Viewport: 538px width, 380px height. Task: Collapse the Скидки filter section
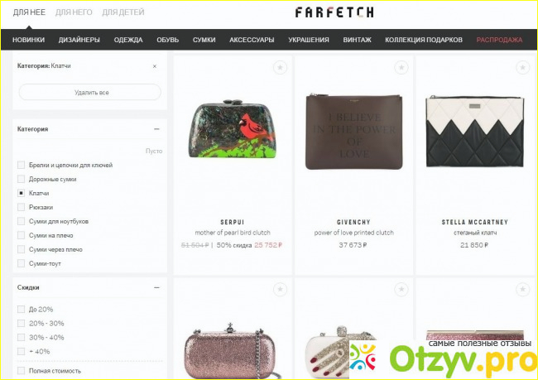pyautogui.click(x=156, y=287)
